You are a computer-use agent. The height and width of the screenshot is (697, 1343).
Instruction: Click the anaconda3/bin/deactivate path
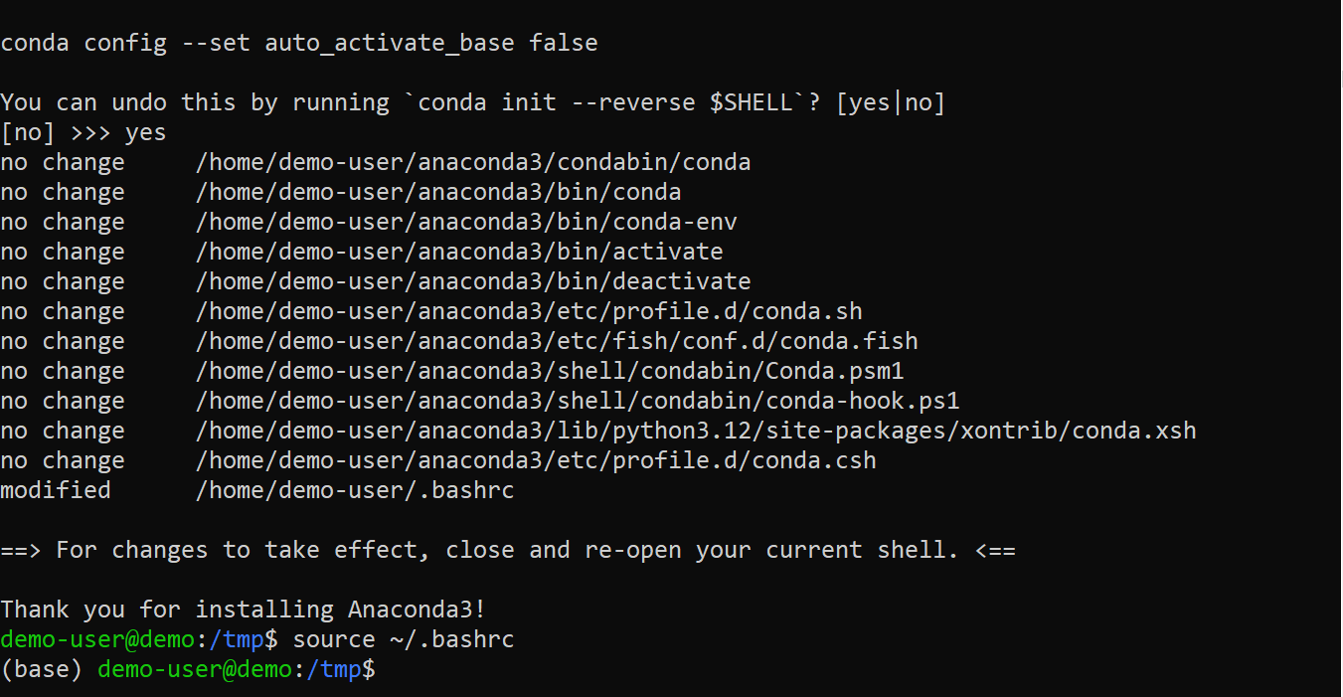point(473,281)
